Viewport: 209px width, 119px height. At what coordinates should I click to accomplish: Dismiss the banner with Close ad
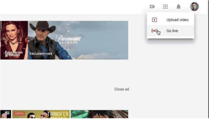(x=122, y=89)
